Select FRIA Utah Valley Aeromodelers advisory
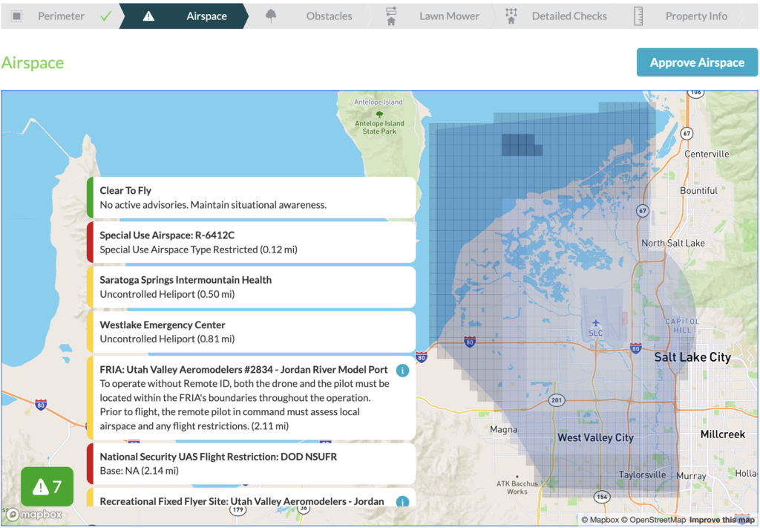The image size is (760, 528). pos(251,397)
